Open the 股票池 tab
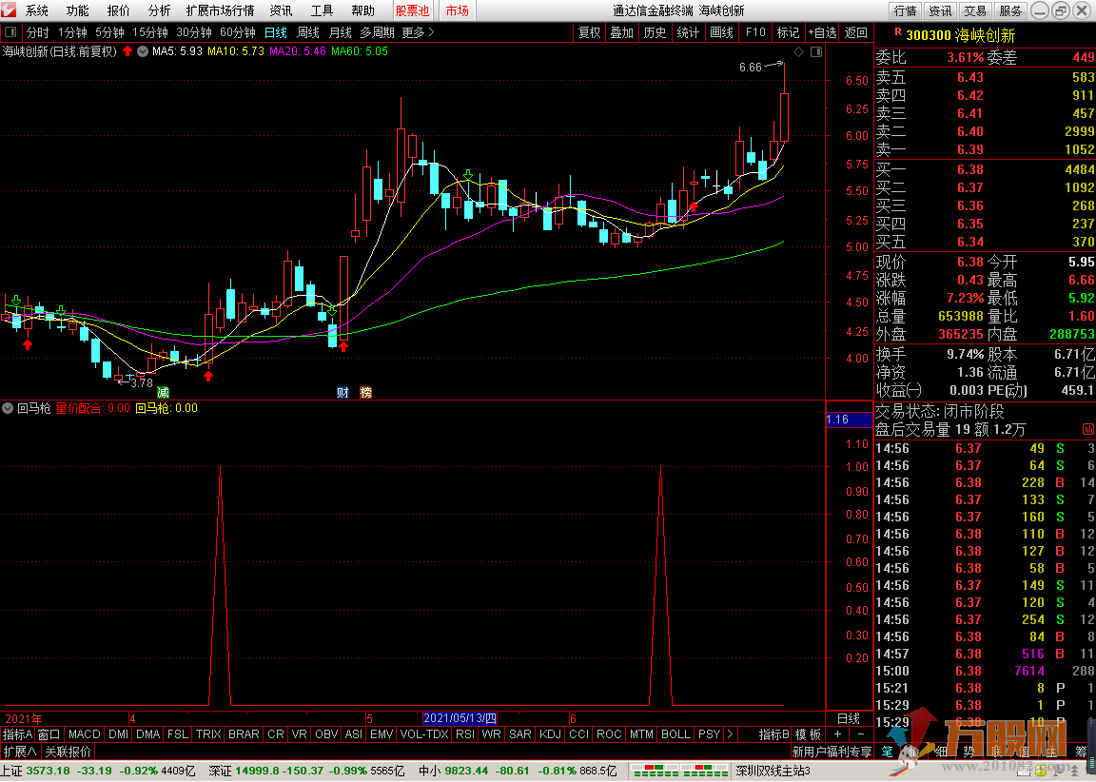The height and width of the screenshot is (782, 1096). pos(412,10)
